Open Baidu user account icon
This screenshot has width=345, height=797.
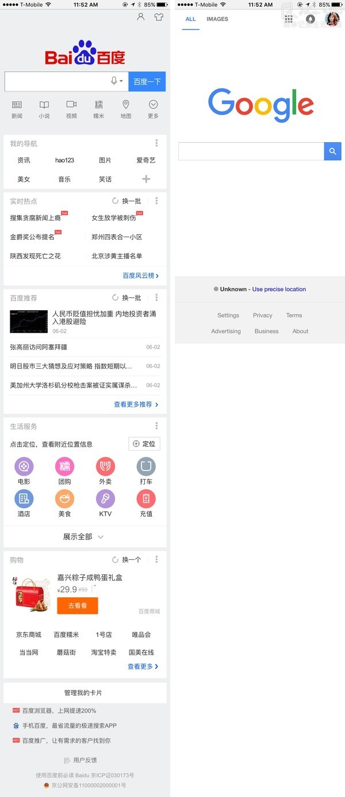pyautogui.click(x=141, y=17)
